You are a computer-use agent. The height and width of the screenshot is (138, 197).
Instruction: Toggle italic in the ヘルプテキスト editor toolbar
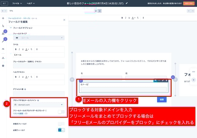point(19,77)
